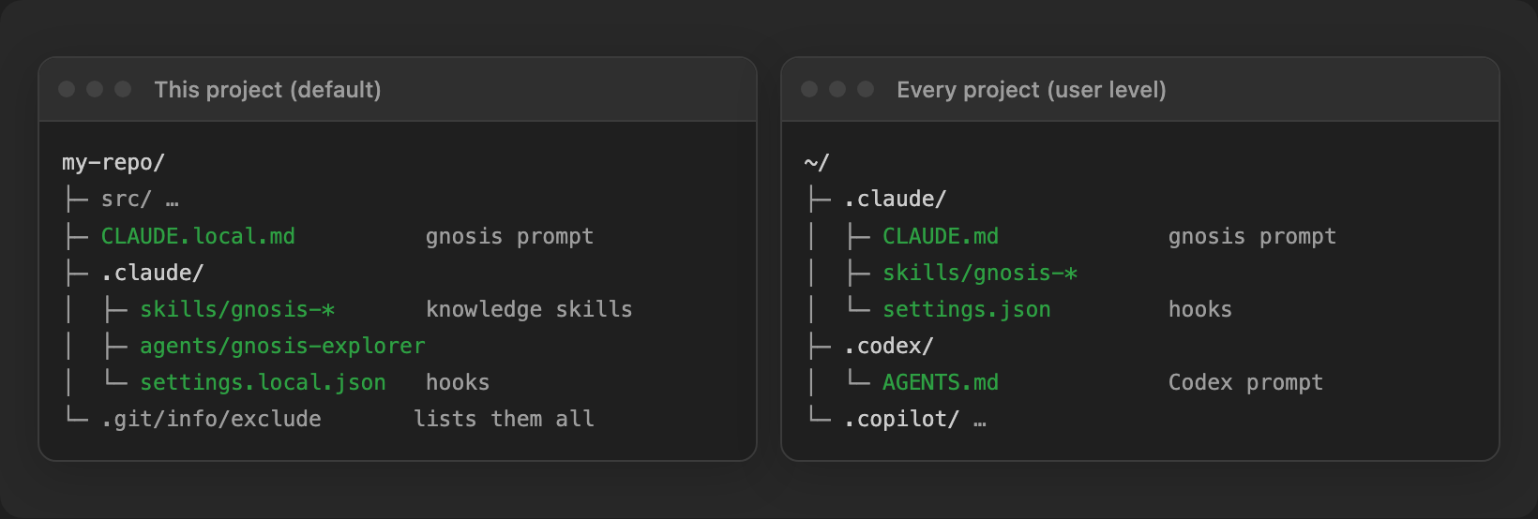Select skills/gnosis-* in the user-level window

point(980,273)
